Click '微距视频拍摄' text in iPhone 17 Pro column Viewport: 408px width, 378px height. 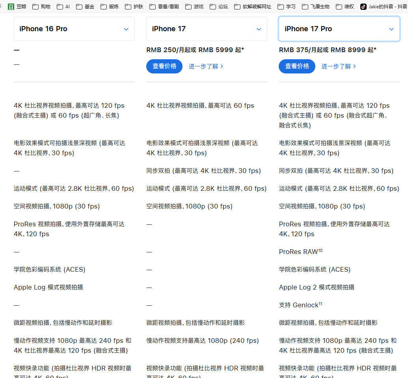(297, 323)
